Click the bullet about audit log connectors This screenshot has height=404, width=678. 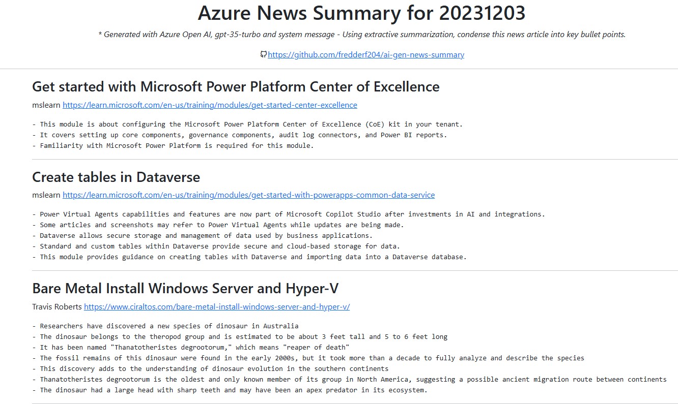coord(239,135)
